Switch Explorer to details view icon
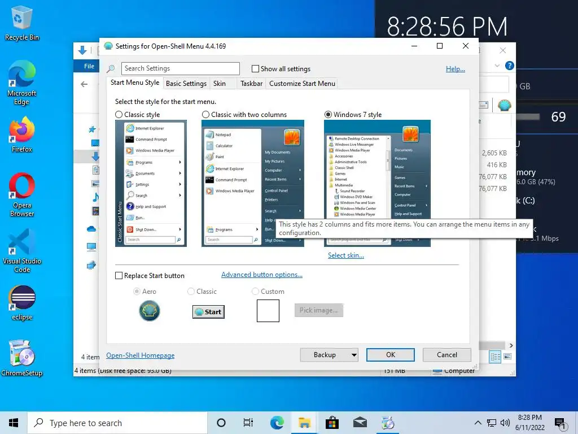578x434 pixels. (495, 357)
